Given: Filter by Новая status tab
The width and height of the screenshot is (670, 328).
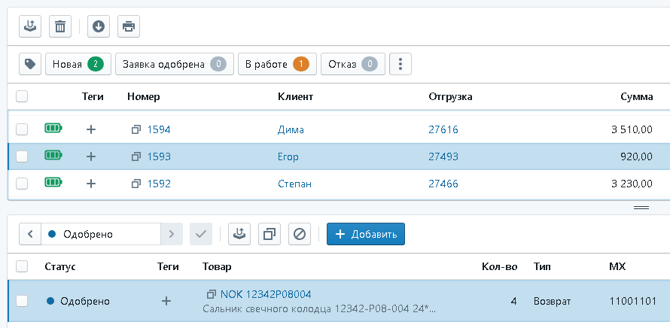Looking at the screenshot, I should click(78, 64).
